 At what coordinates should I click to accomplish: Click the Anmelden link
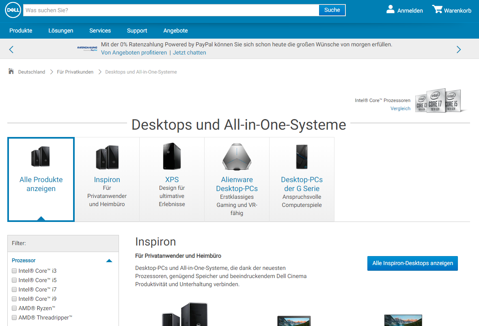click(410, 11)
